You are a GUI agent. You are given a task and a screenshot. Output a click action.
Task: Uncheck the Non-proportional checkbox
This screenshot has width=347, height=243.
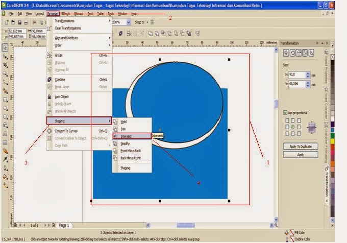[285, 113]
